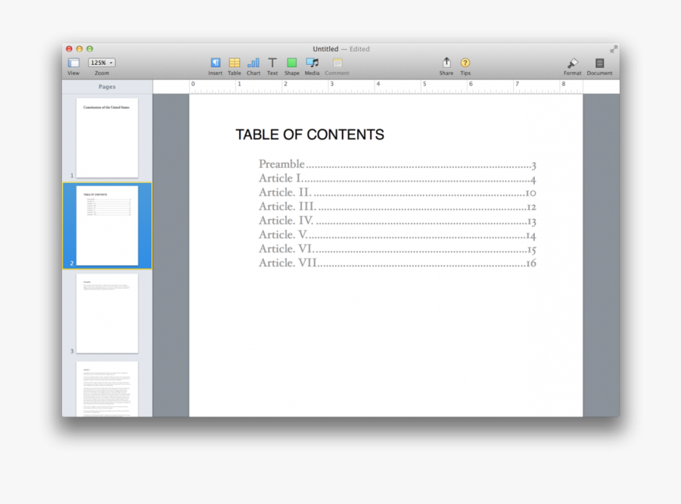The image size is (681, 504).
Task: Add a Chart from the toolbar
Action: pos(253,63)
